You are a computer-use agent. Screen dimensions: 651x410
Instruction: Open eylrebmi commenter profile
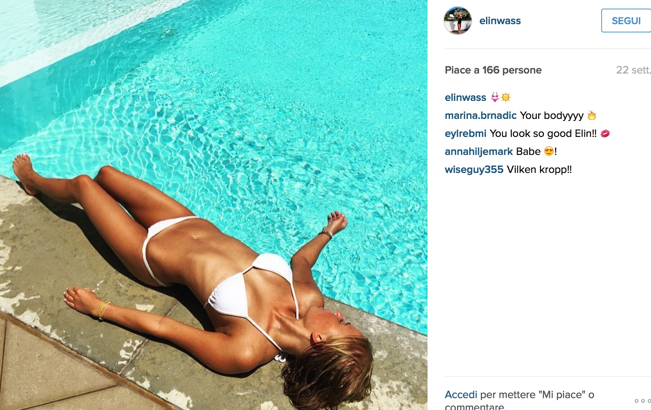(465, 134)
